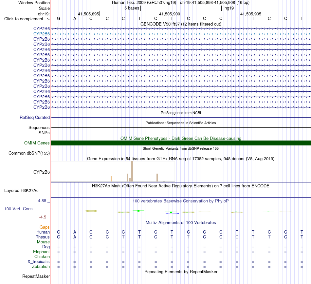The height and width of the screenshot is (284, 311).
Task: Open '100 vertebrates Basewise Conservation by PhyloP' title
Action: click(x=181, y=201)
